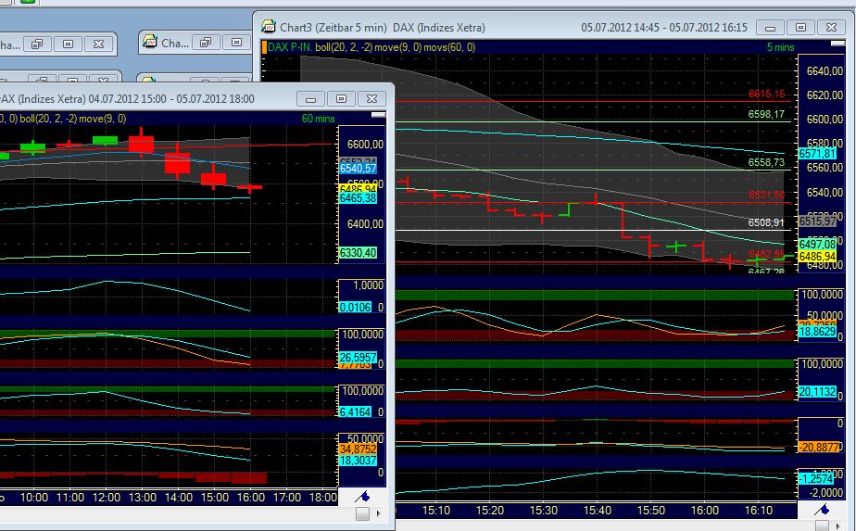Click the grey 6515,97 price tag
856x531 pixels.
click(x=817, y=221)
